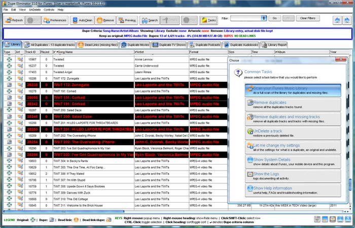355x228 pixels.
Task: Expand the Filter combo box dropdown
Action: (x=264, y=18)
